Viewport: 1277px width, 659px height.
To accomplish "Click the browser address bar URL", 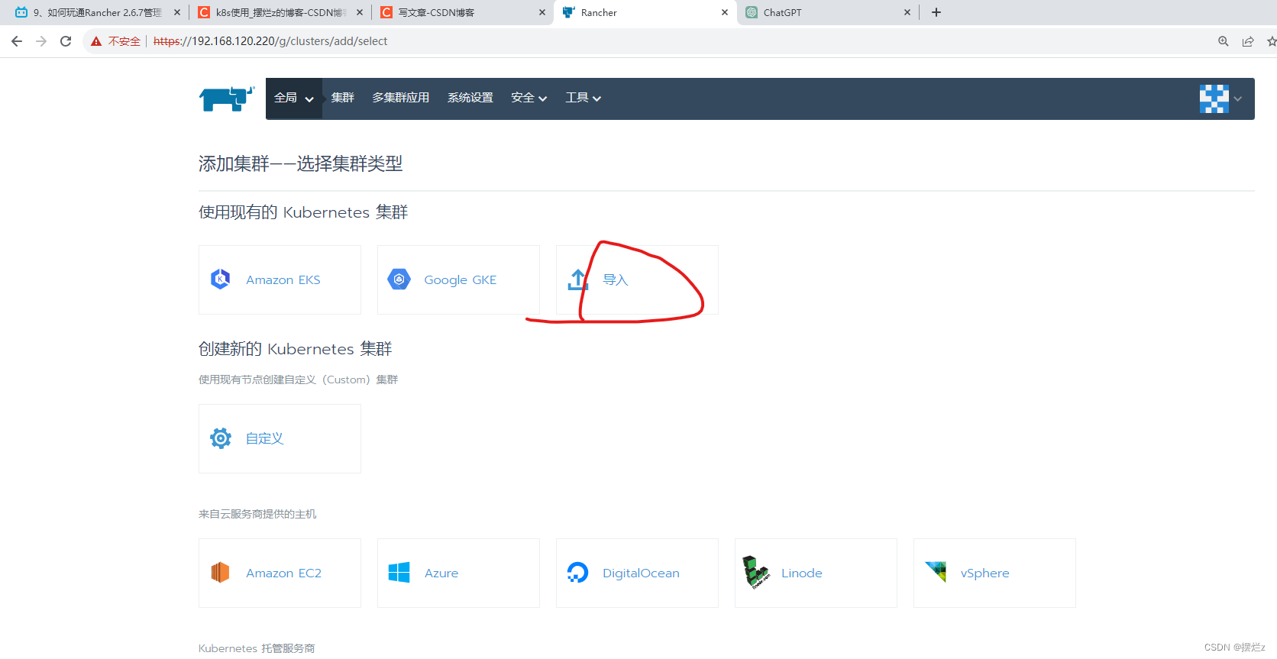I will (x=270, y=41).
